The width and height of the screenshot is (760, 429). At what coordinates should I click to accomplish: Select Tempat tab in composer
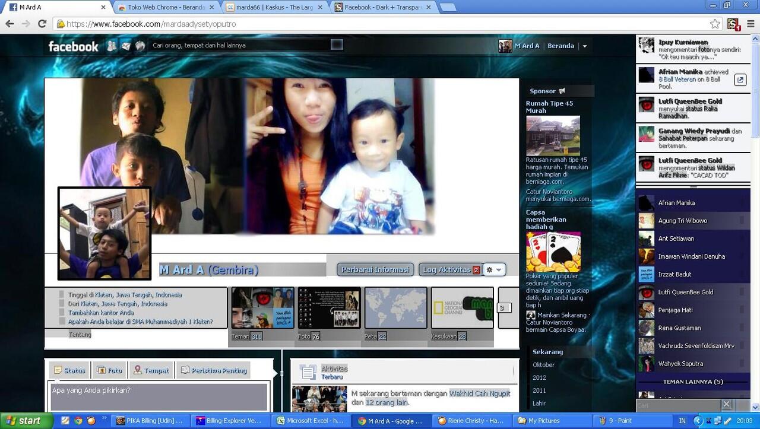151,370
